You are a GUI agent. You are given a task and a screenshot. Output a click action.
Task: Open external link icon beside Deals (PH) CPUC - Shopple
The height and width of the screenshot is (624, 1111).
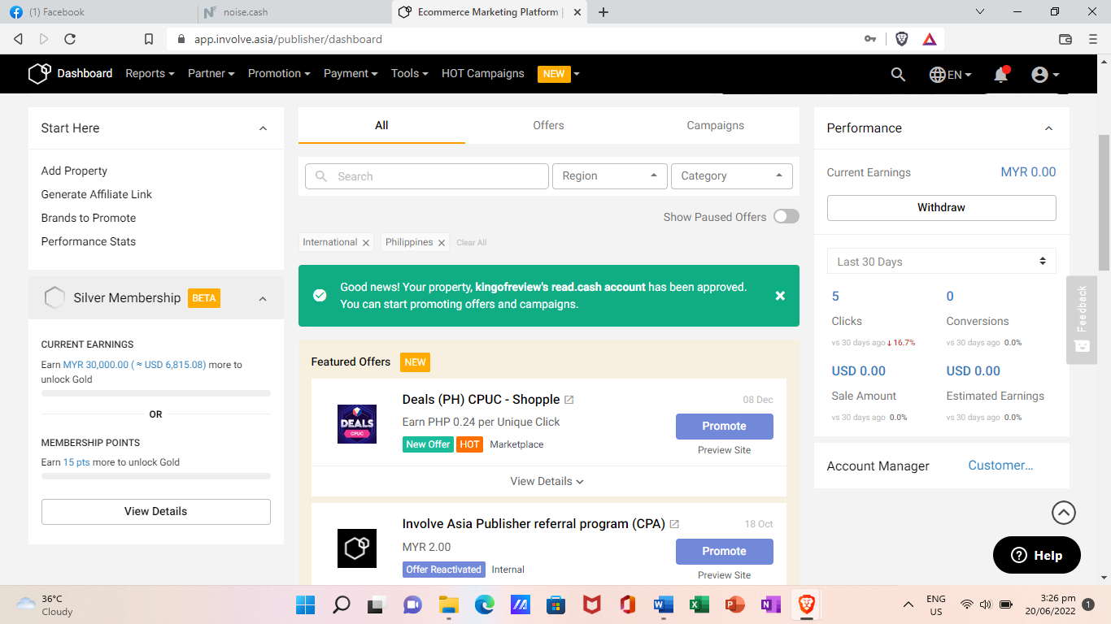click(x=569, y=400)
